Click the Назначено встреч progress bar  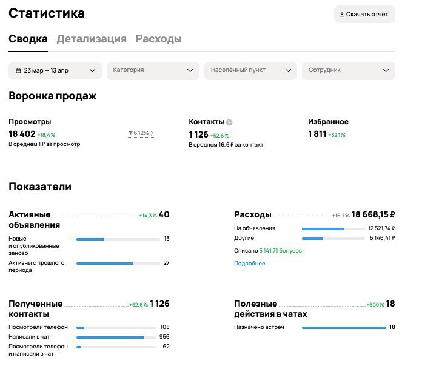pos(344,328)
